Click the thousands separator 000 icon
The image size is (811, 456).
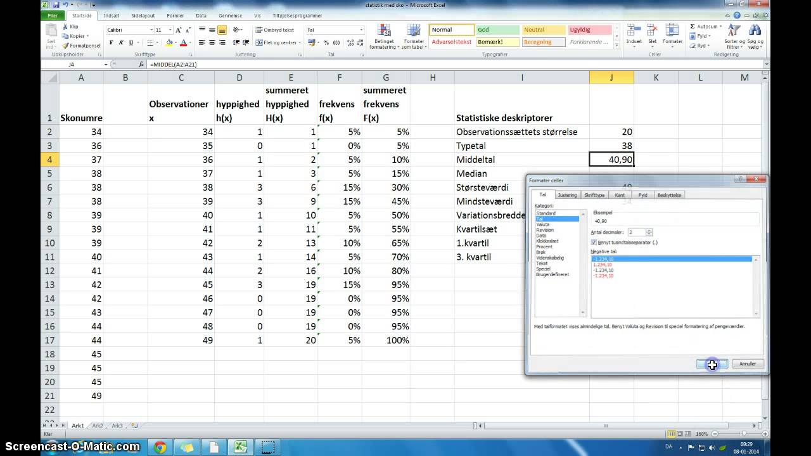[336, 43]
